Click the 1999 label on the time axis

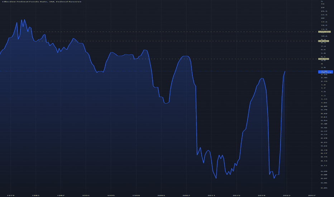click(136, 195)
